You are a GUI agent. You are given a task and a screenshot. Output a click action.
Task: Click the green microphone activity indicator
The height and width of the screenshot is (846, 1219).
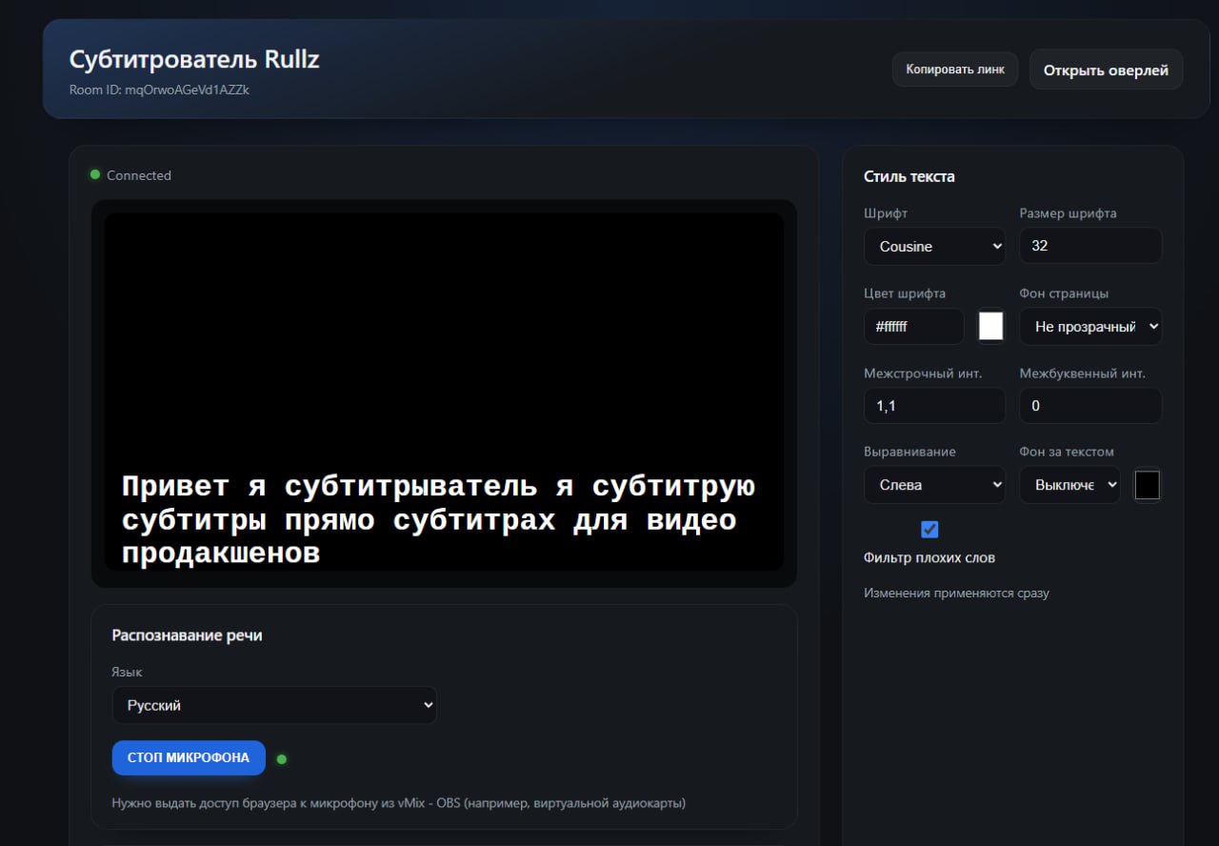[281, 758]
